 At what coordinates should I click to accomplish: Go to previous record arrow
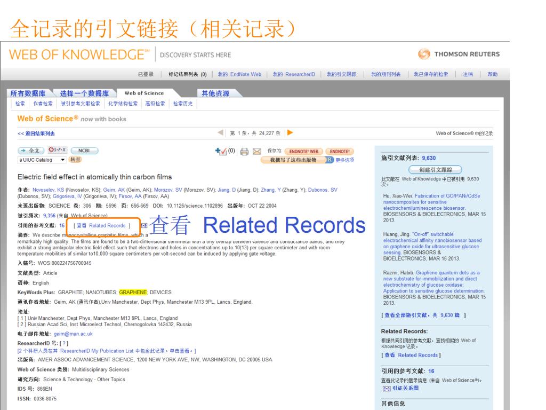point(220,132)
